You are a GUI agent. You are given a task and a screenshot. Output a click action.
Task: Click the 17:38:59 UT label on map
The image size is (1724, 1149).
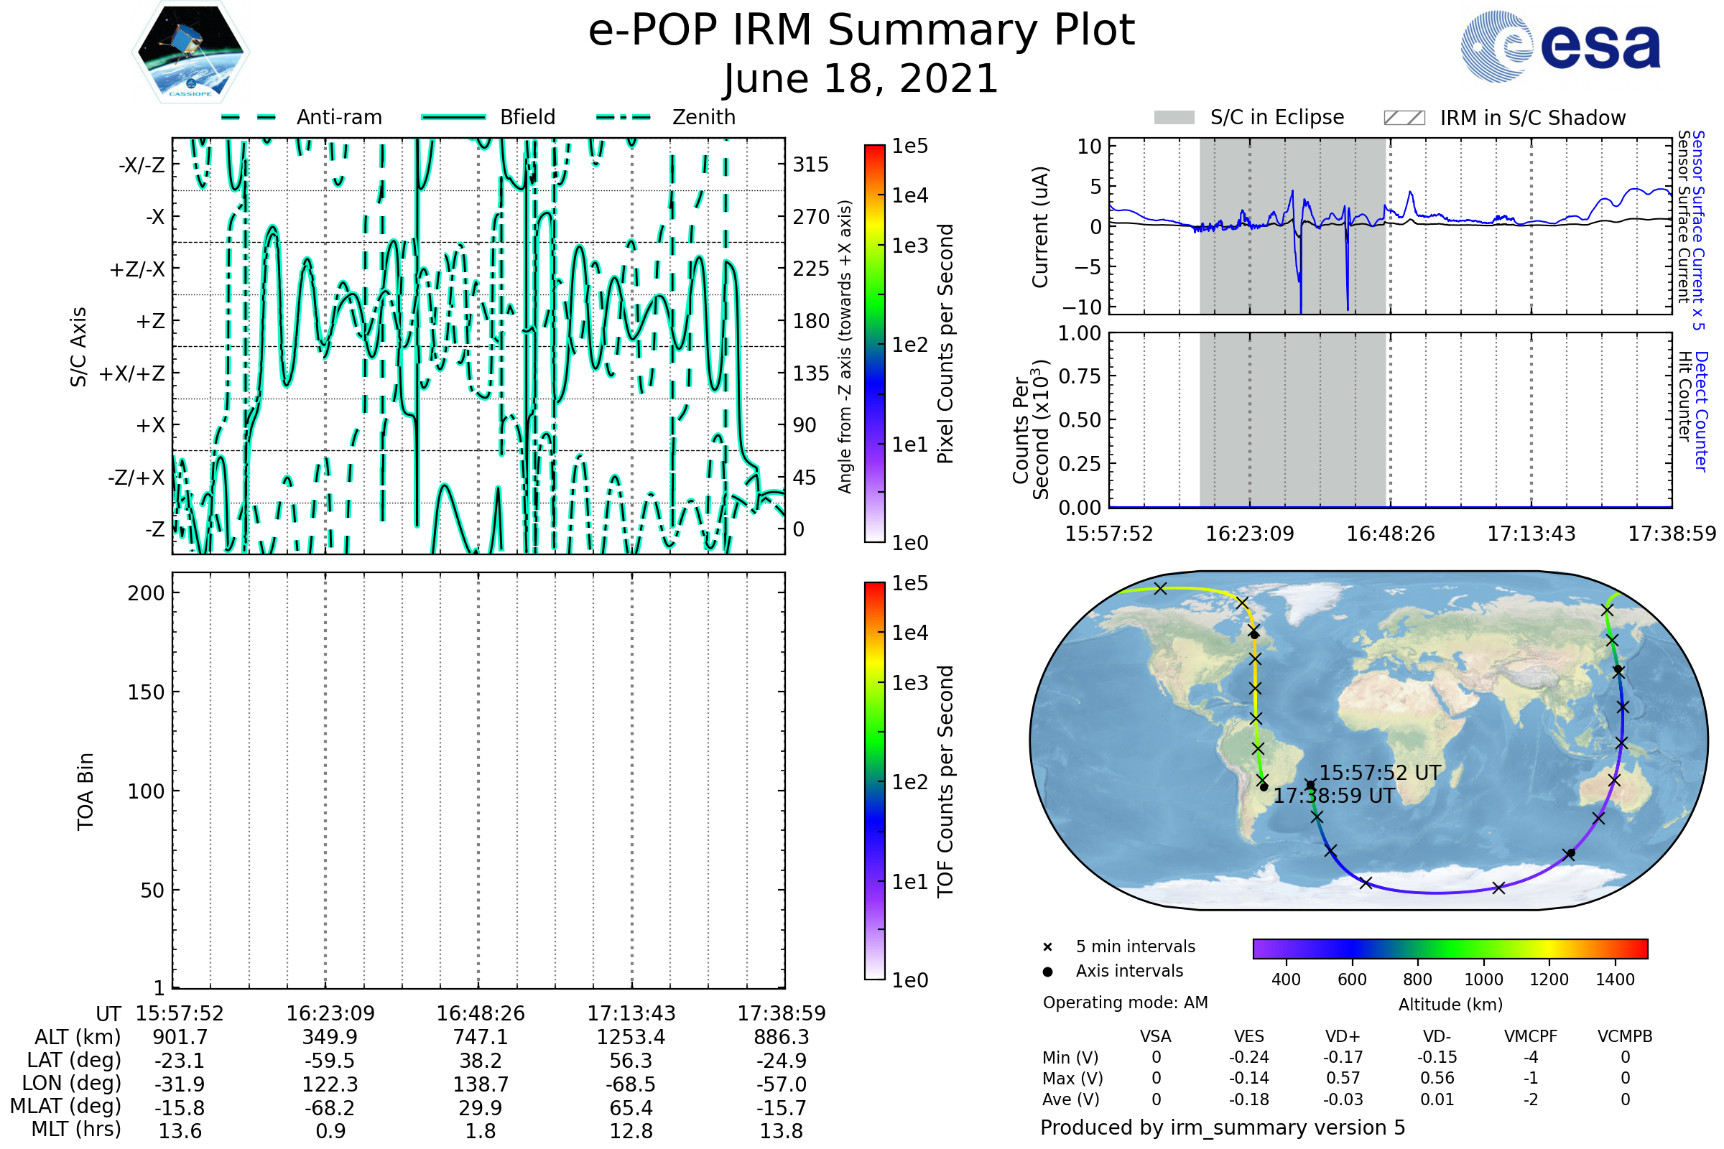(x=1334, y=796)
